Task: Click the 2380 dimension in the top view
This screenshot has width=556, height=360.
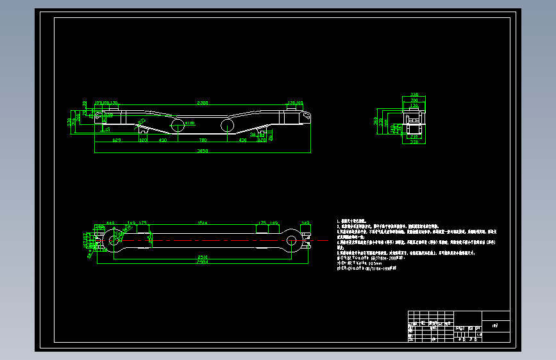Action: tap(203, 102)
